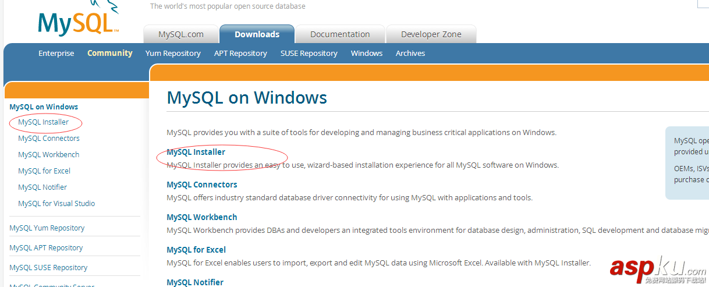Open Enterprise in the sub-navigation bar

point(56,53)
